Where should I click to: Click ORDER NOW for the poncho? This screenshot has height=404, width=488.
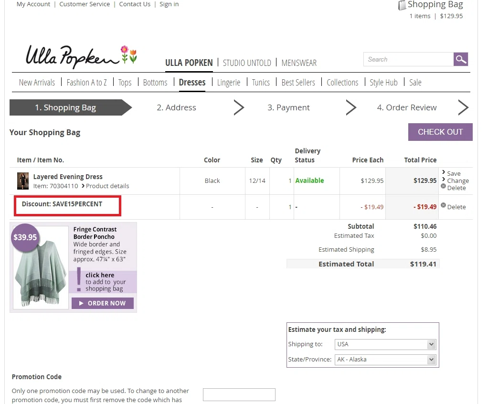(x=103, y=303)
